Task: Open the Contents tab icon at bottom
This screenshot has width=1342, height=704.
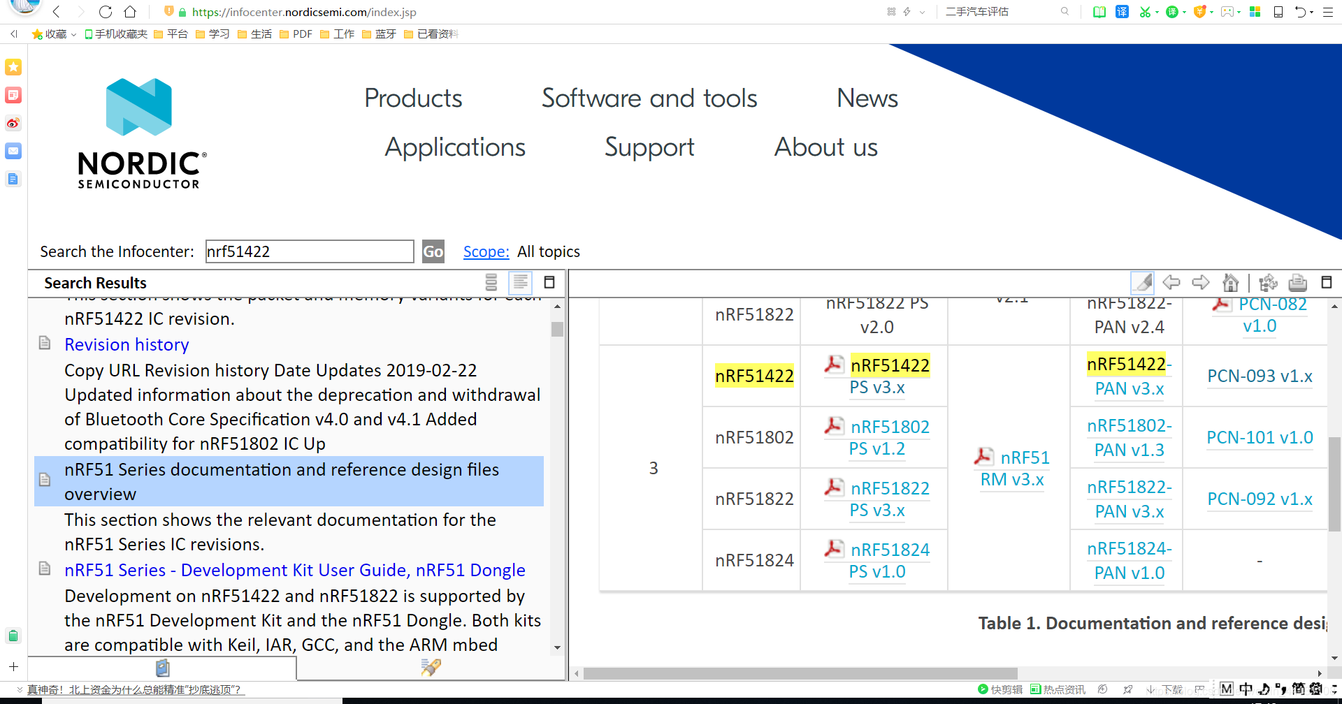Action: click(163, 668)
